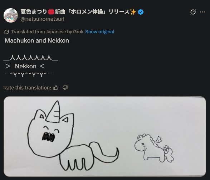The width and height of the screenshot is (210, 180).
Task: Click the sparkle emoji in the display name
Action: tap(133, 12)
